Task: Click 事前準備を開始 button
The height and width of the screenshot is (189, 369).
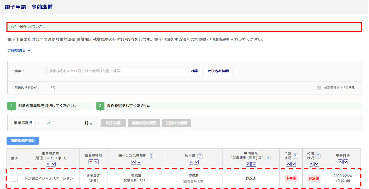Action: (23, 141)
